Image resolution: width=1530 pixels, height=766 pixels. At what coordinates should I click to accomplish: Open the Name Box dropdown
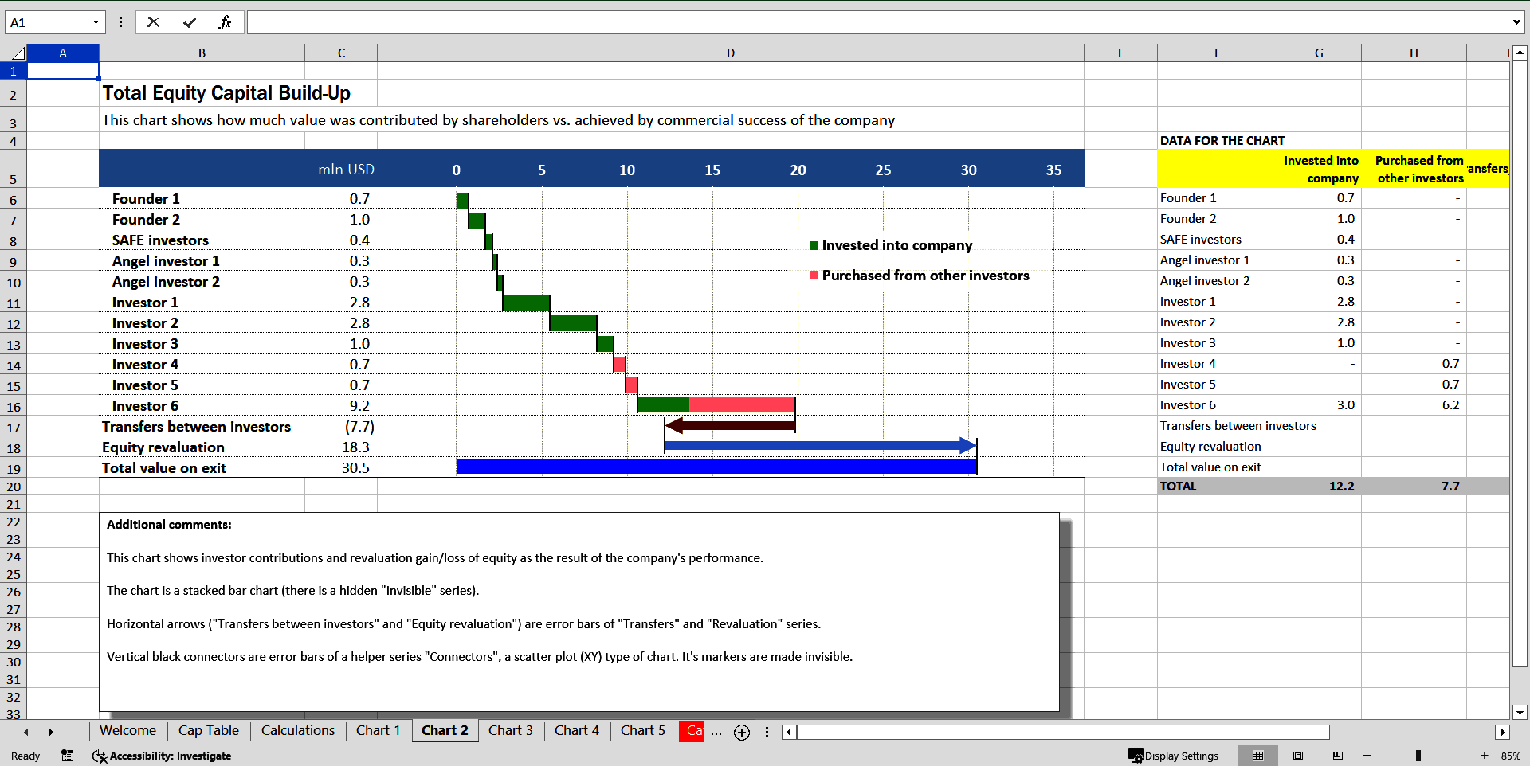coord(96,22)
